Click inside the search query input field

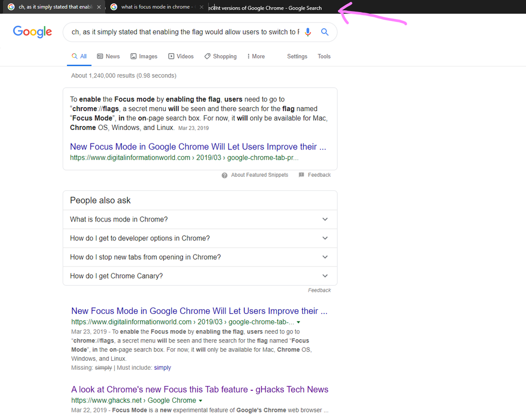click(184, 32)
